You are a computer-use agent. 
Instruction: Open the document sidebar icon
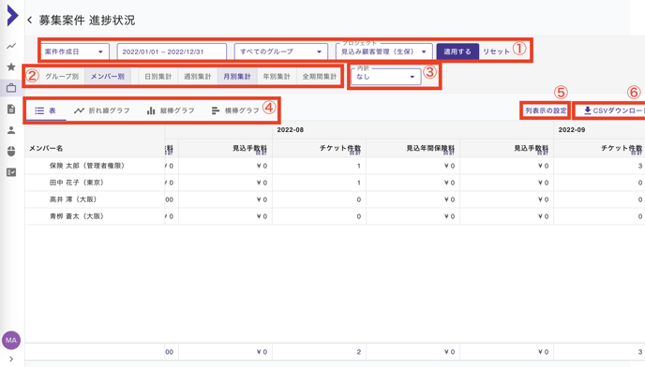tap(11, 109)
